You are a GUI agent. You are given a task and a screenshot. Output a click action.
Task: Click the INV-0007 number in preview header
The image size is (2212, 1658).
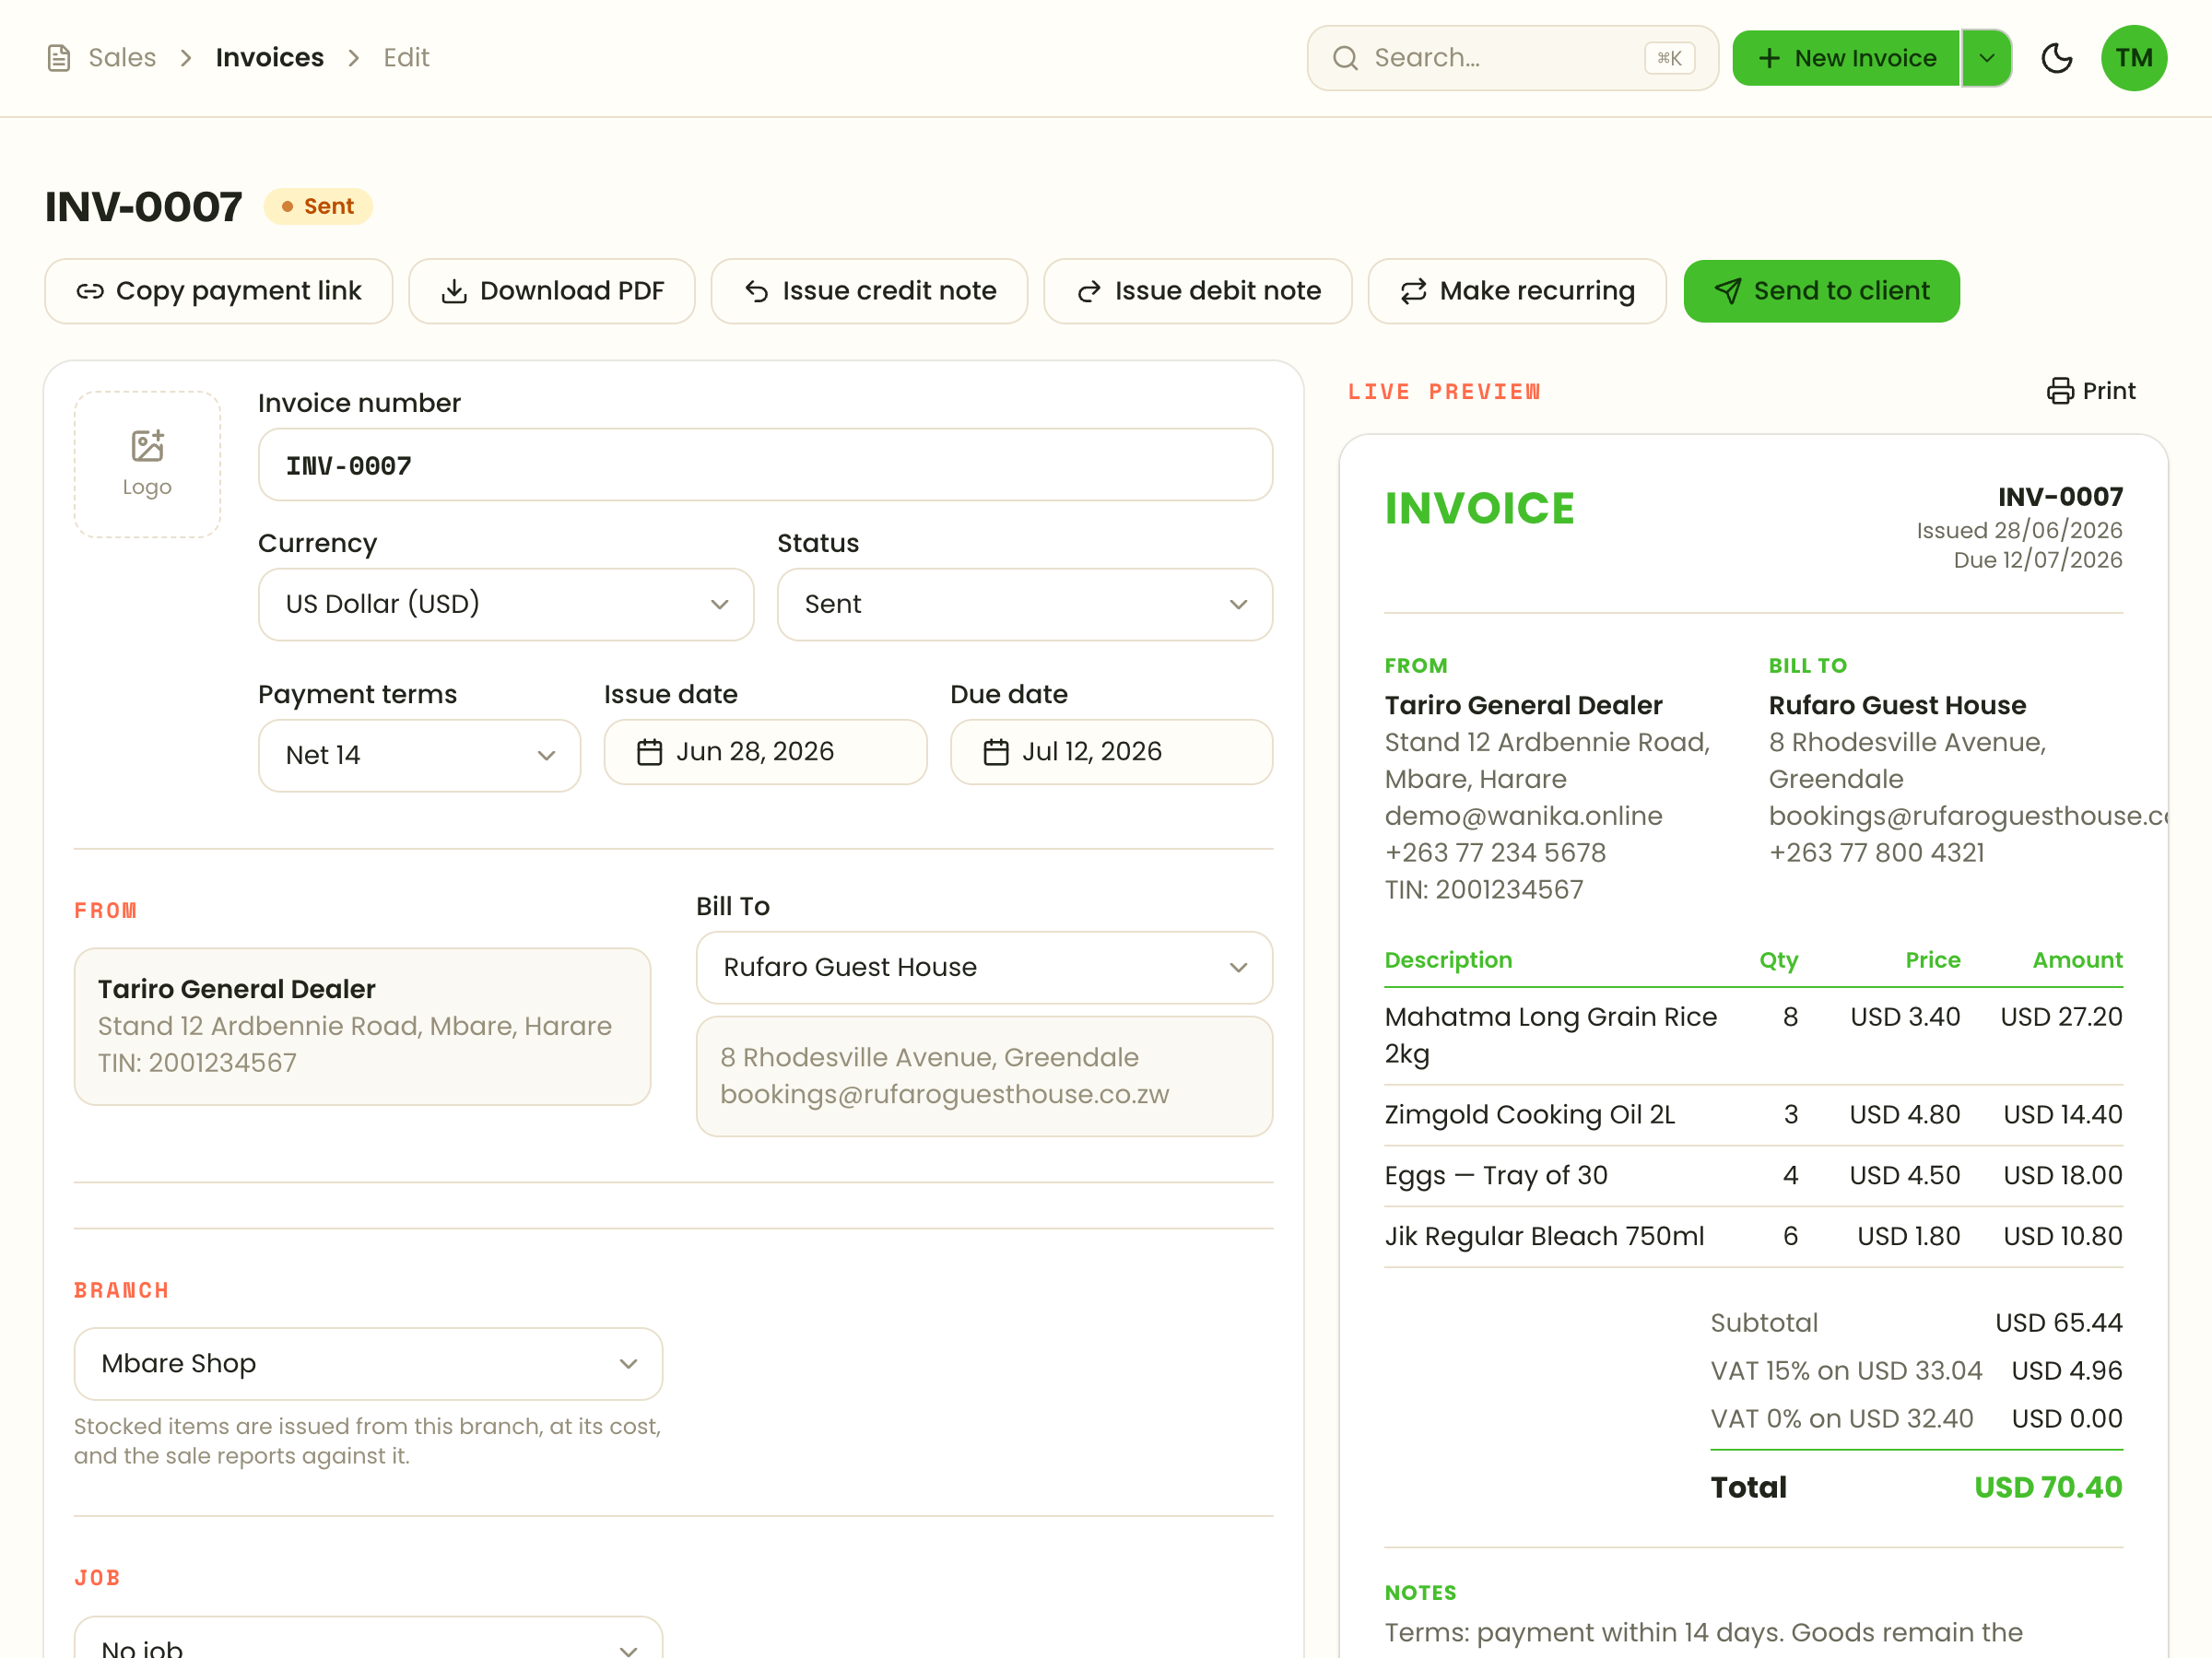point(2060,497)
